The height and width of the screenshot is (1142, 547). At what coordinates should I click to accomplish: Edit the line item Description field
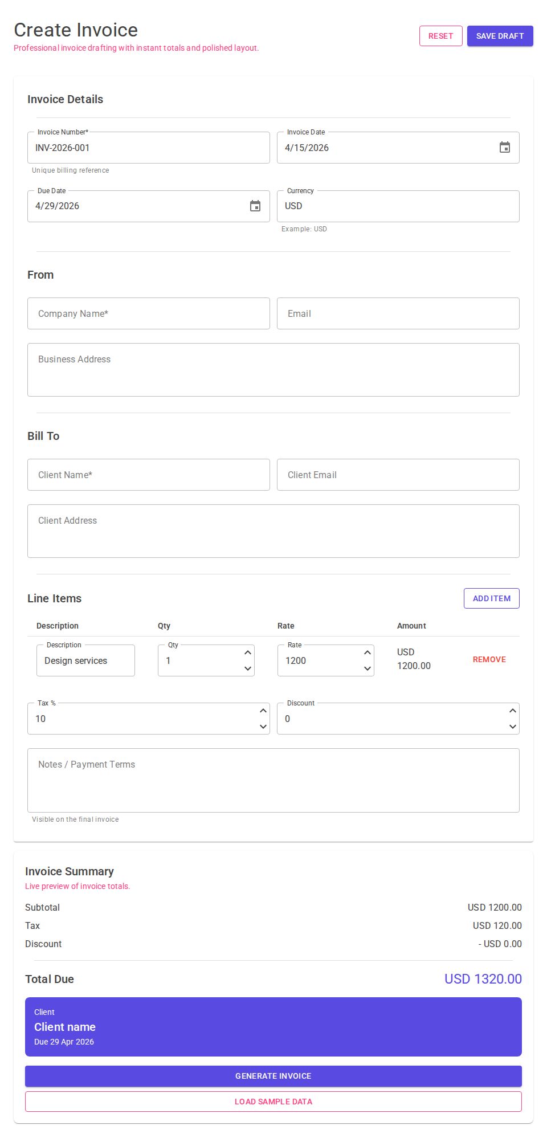coord(85,660)
